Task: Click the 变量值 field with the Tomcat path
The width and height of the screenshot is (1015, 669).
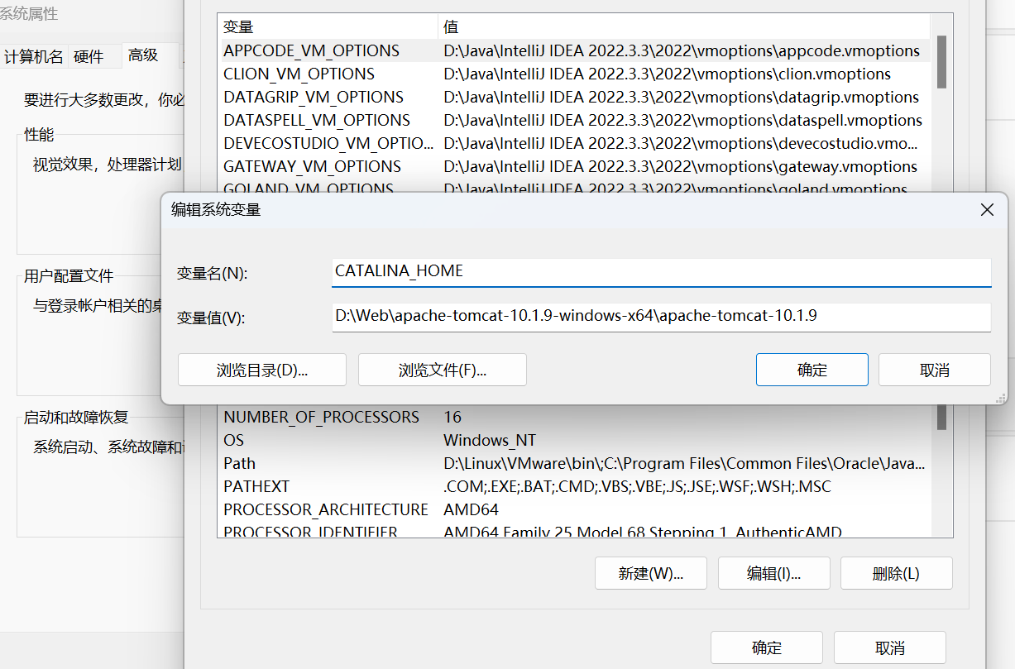Action: point(661,318)
